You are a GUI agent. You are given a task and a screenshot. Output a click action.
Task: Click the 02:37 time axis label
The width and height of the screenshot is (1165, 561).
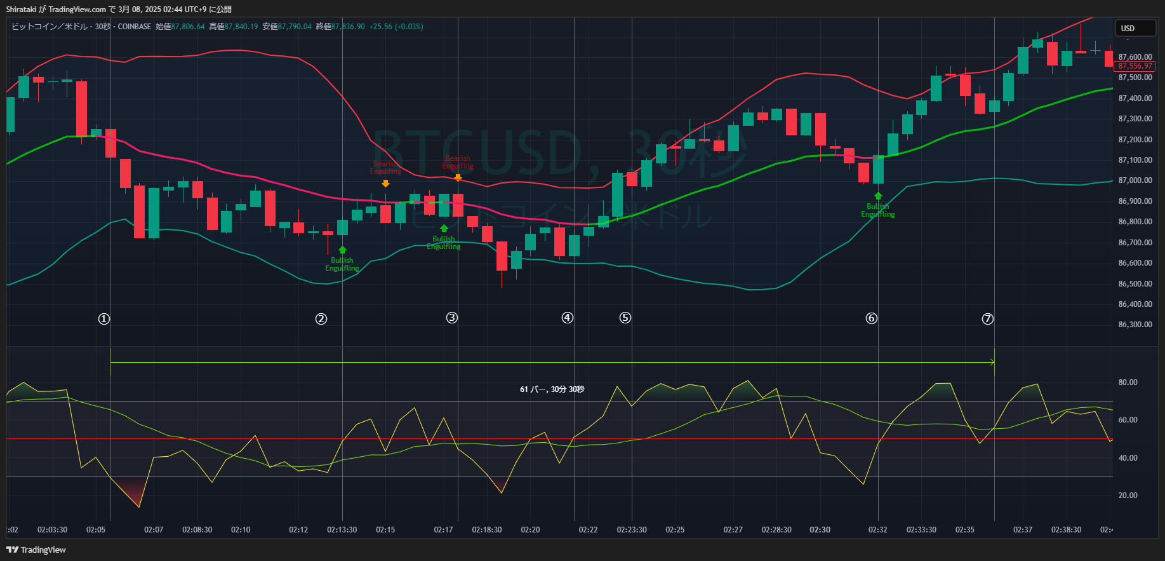[x=1023, y=530]
